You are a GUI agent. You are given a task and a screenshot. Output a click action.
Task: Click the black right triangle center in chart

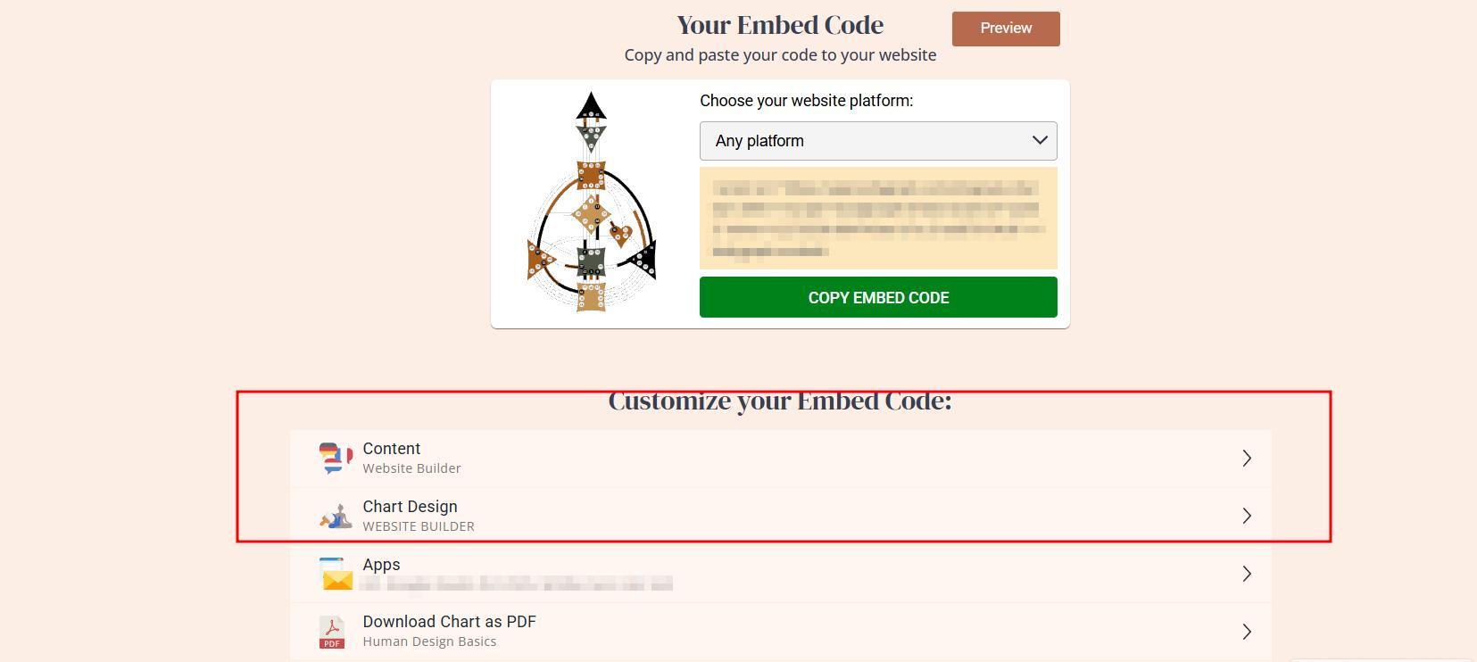[643, 260]
